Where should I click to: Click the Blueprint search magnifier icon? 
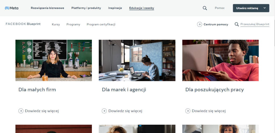tap(237, 24)
